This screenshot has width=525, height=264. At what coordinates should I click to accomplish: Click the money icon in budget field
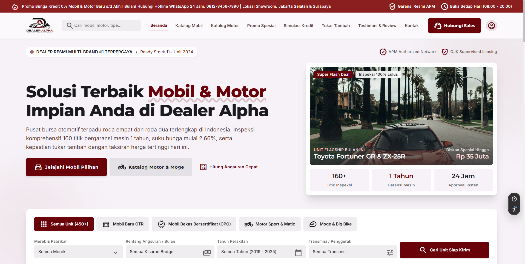tap(207, 253)
